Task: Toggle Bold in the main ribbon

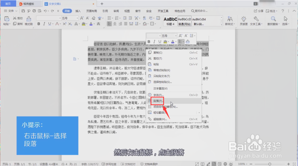Action: (39, 24)
